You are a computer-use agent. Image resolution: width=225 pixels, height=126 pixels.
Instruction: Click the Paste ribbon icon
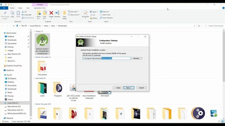click(x=18, y=14)
